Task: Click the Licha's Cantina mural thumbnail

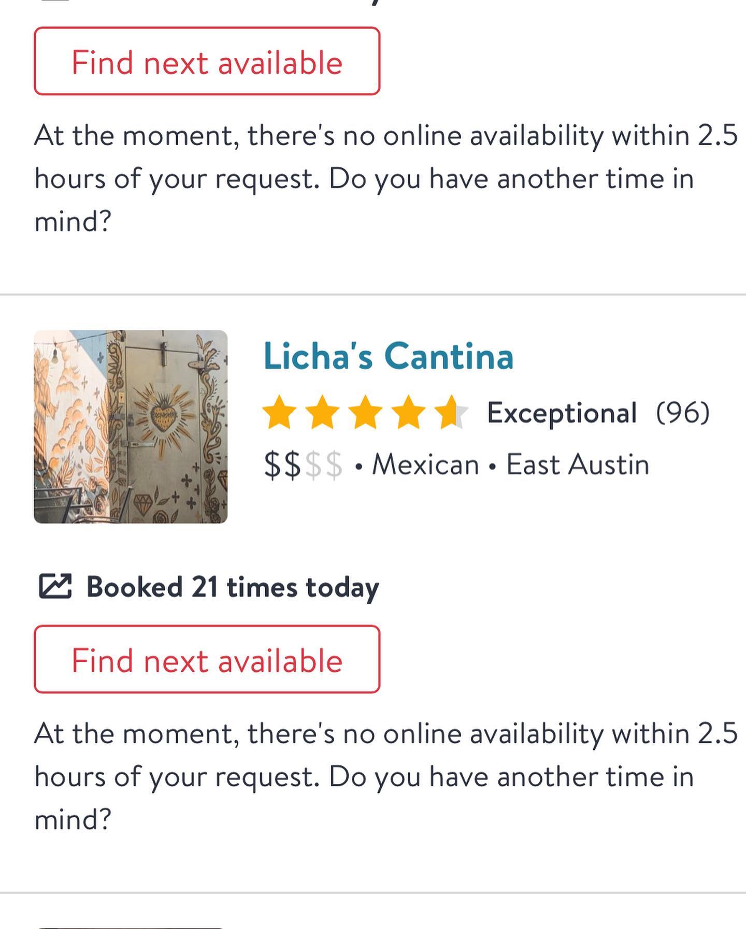Action: click(131, 427)
